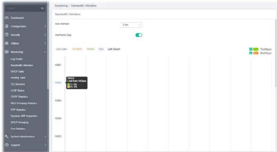Open LLDP Status in sidebar
The image size is (277, 152).
click(x=18, y=90)
